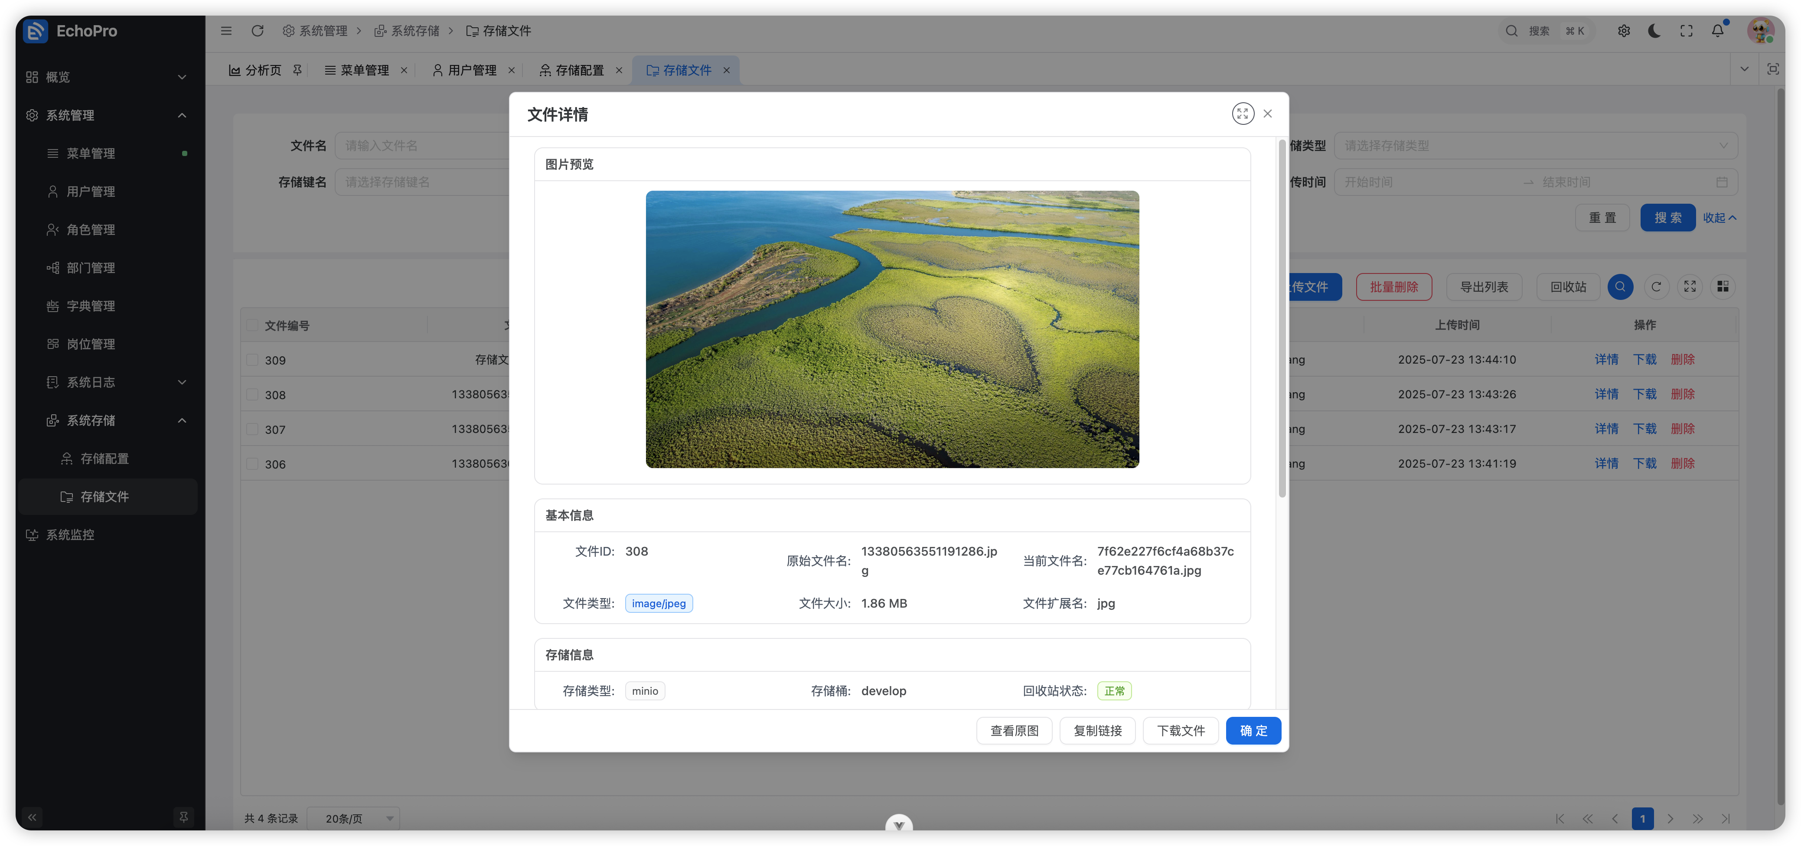Screen dimensions: 1801x846
Task: Tick the checkbox for file row 306
Action: tap(252, 464)
